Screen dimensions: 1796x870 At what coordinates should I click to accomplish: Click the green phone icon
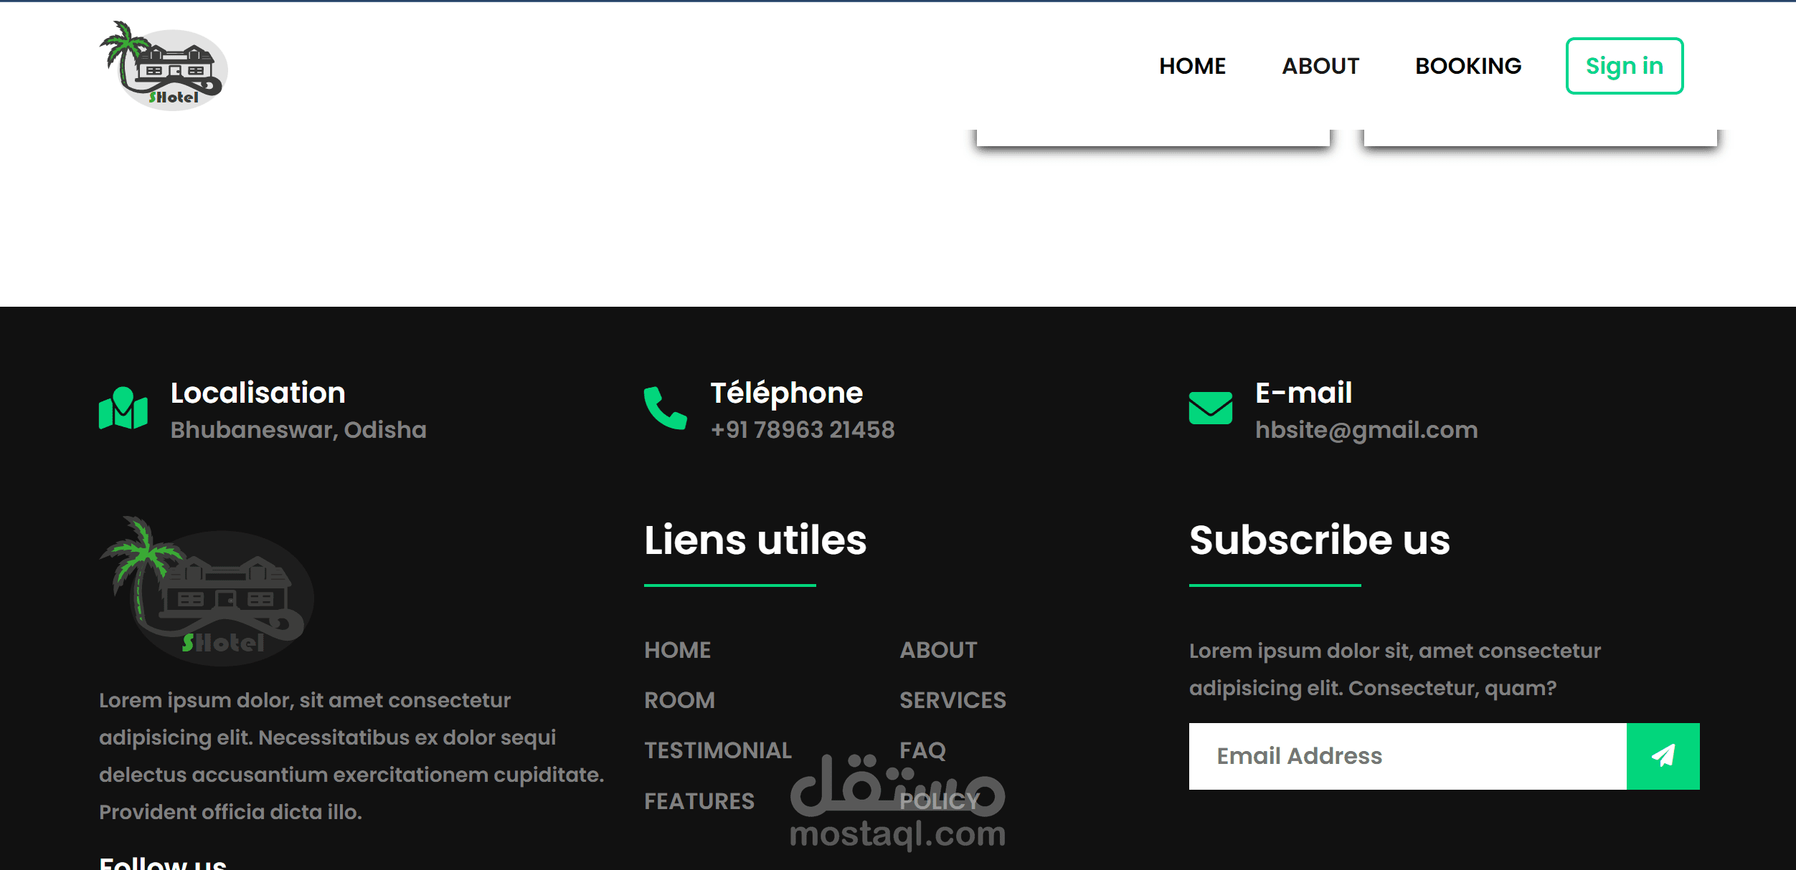click(666, 408)
